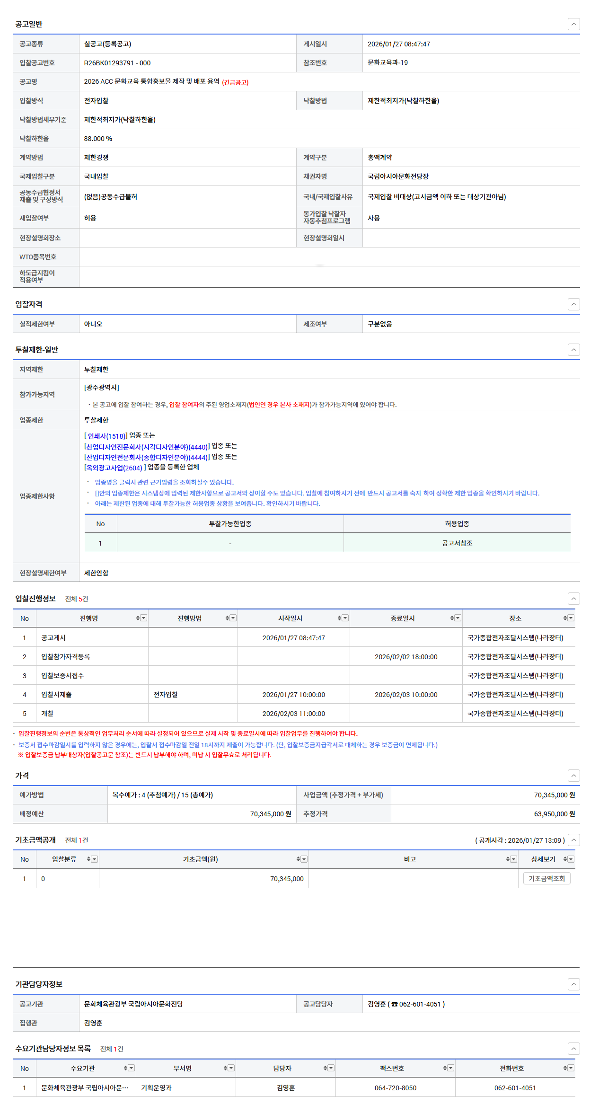Viewport: 590px width, 1113px height.
Task: Open the 산업디자인전문회사(종합디자인분야)(4444) link
Action: [147, 458]
